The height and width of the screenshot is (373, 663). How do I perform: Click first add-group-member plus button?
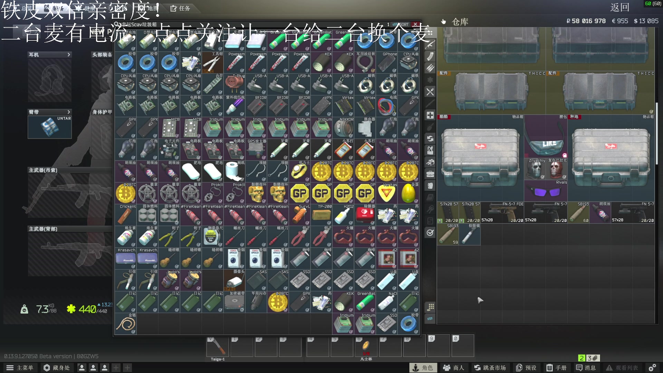click(116, 368)
